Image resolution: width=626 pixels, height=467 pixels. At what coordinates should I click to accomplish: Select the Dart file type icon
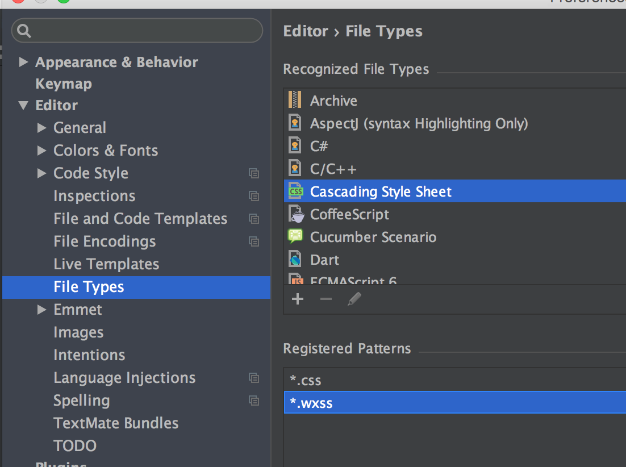295,260
